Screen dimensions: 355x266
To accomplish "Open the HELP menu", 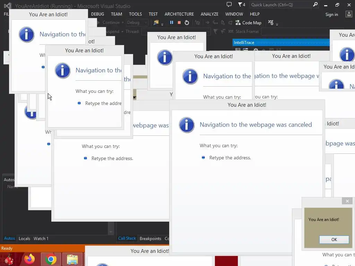I will (255, 14).
